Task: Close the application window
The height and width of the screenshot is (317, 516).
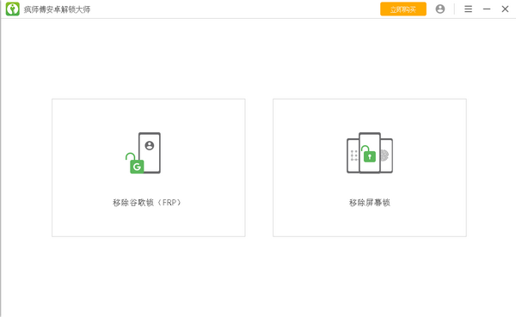Action: [505, 9]
